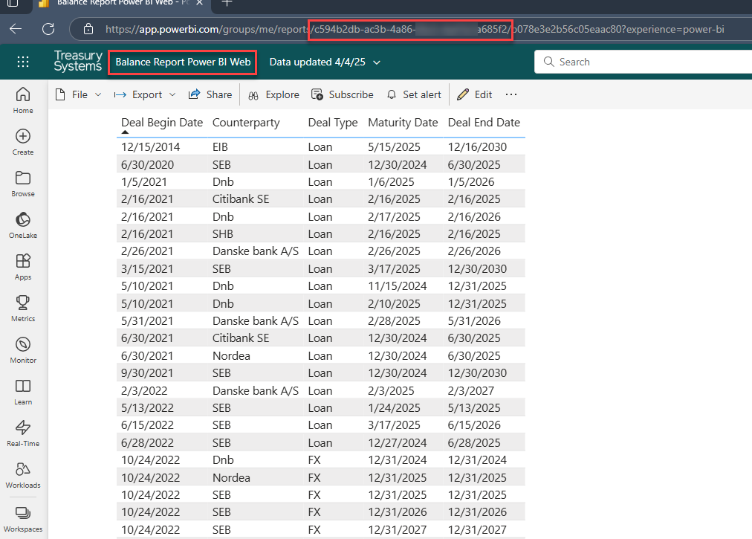Sort by Deal End Date column header

(x=484, y=123)
